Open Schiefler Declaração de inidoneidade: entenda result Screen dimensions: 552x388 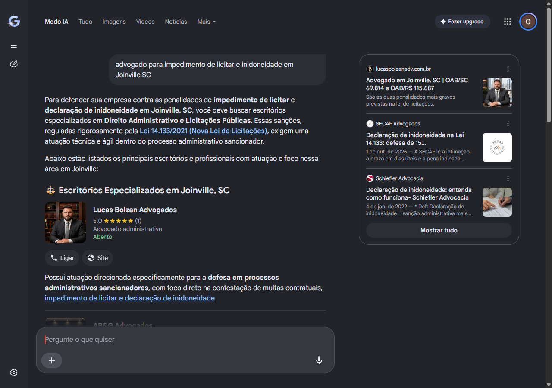point(419,194)
